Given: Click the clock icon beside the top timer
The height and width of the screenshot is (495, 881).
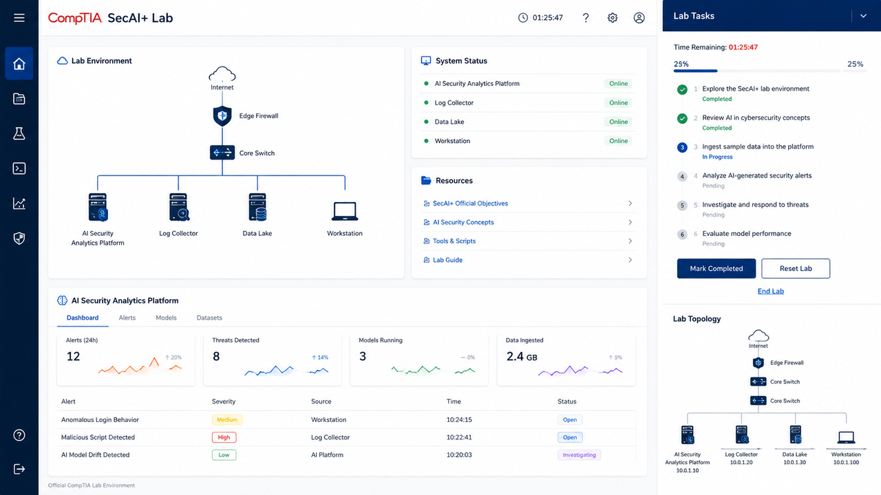Looking at the screenshot, I should tap(523, 18).
